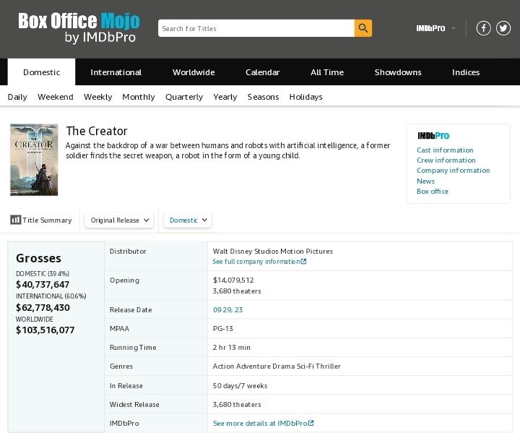Click the 50 days/7 weeks value

pyautogui.click(x=240, y=386)
